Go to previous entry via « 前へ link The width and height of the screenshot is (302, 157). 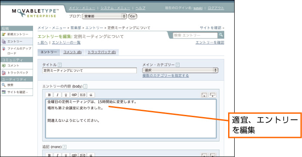pos(43,43)
